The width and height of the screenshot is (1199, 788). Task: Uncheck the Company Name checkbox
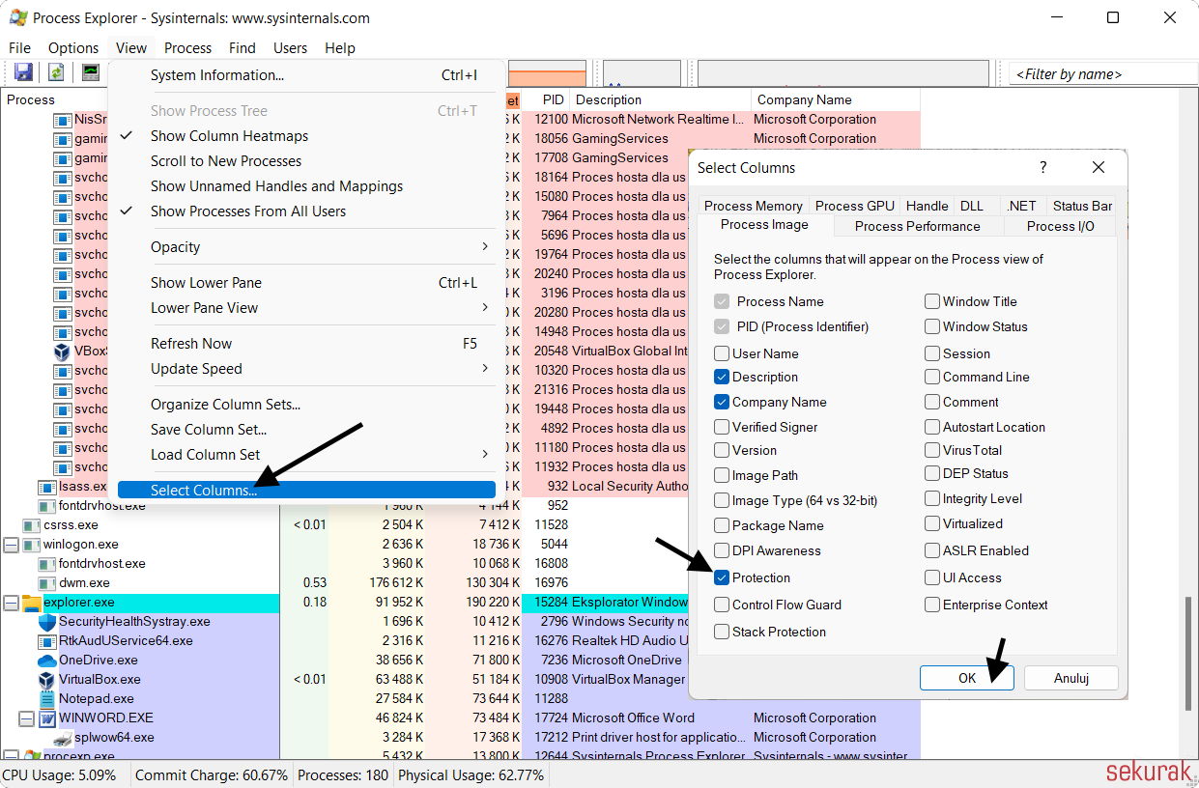722,402
